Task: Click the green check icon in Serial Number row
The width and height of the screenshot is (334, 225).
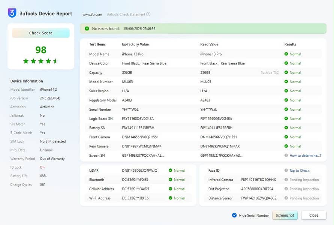Action: point(286,109)
